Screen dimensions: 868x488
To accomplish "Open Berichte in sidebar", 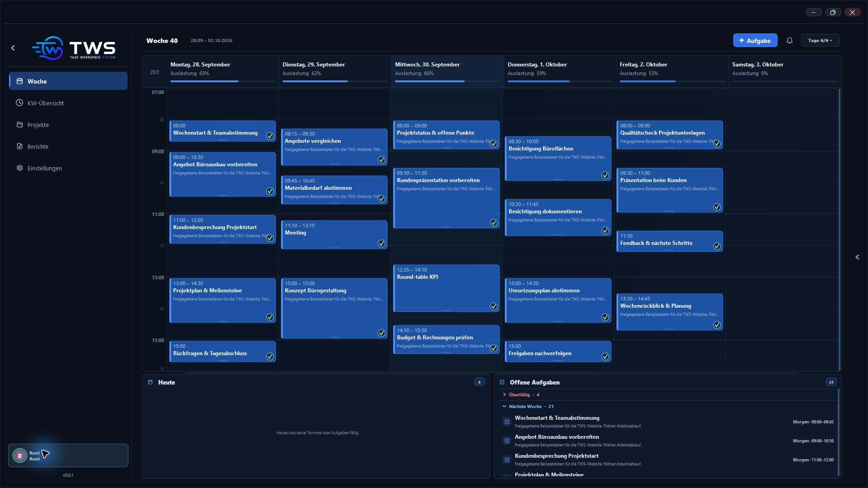I will [x=68, y=146].
